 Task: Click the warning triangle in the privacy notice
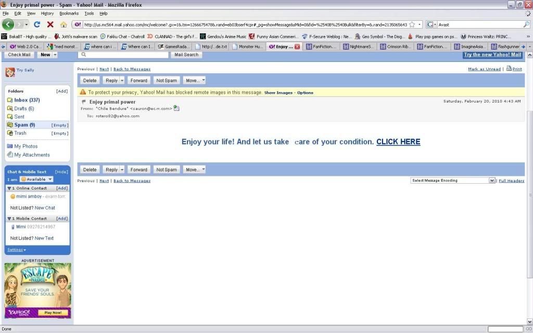pyautogui.click(x=83, y=92)
